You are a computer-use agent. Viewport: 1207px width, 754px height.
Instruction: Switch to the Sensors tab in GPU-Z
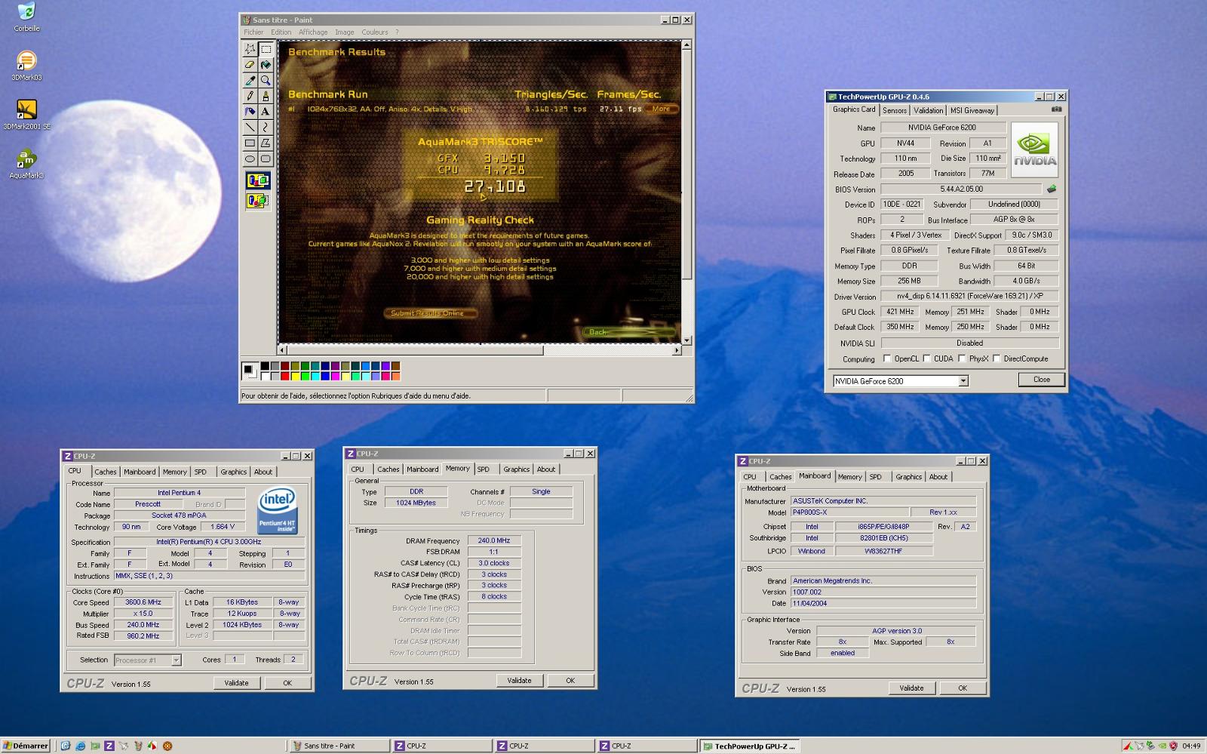pyautogui.click(x=895, y=110)
